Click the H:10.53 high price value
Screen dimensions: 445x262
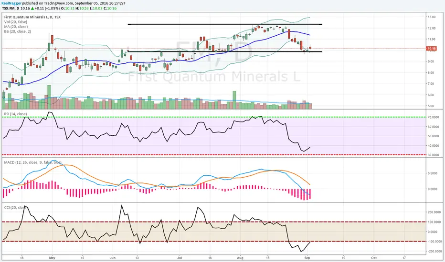tap(82, 9)
